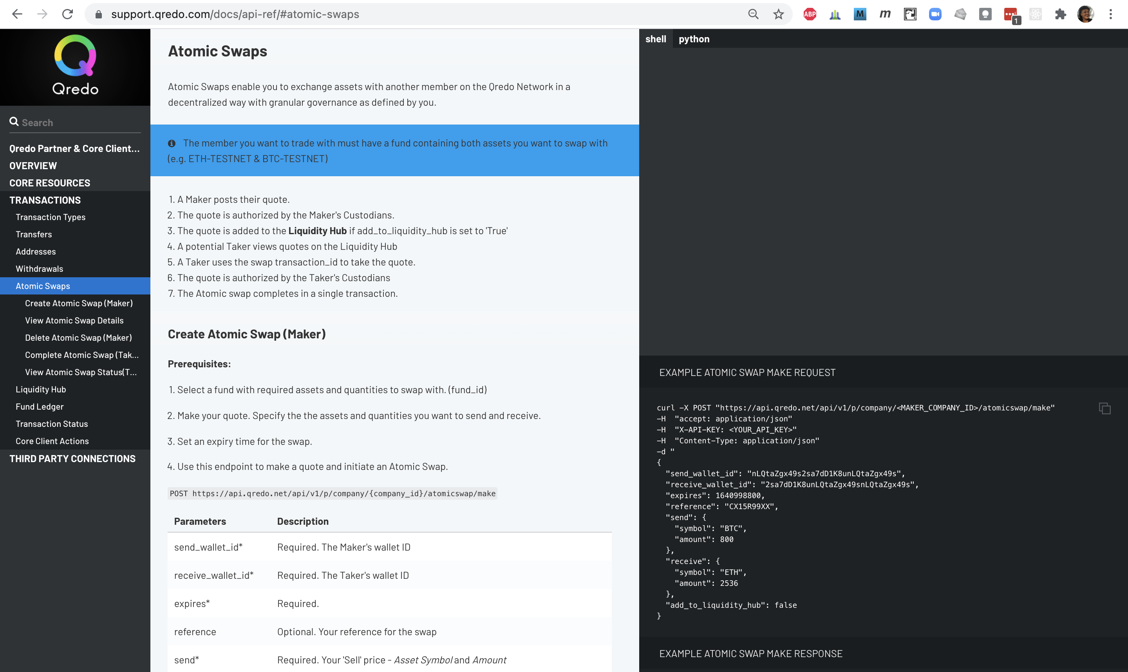Select Withdrawals in the sidebar
The height and width of the screenshot is (672, 1128).
(39, 269)
